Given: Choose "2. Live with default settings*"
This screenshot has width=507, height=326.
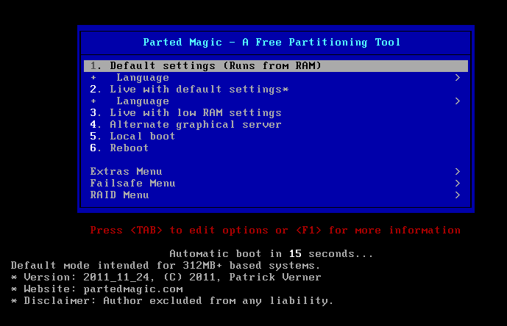Looking at the screenshot, I should click(276, 90).
